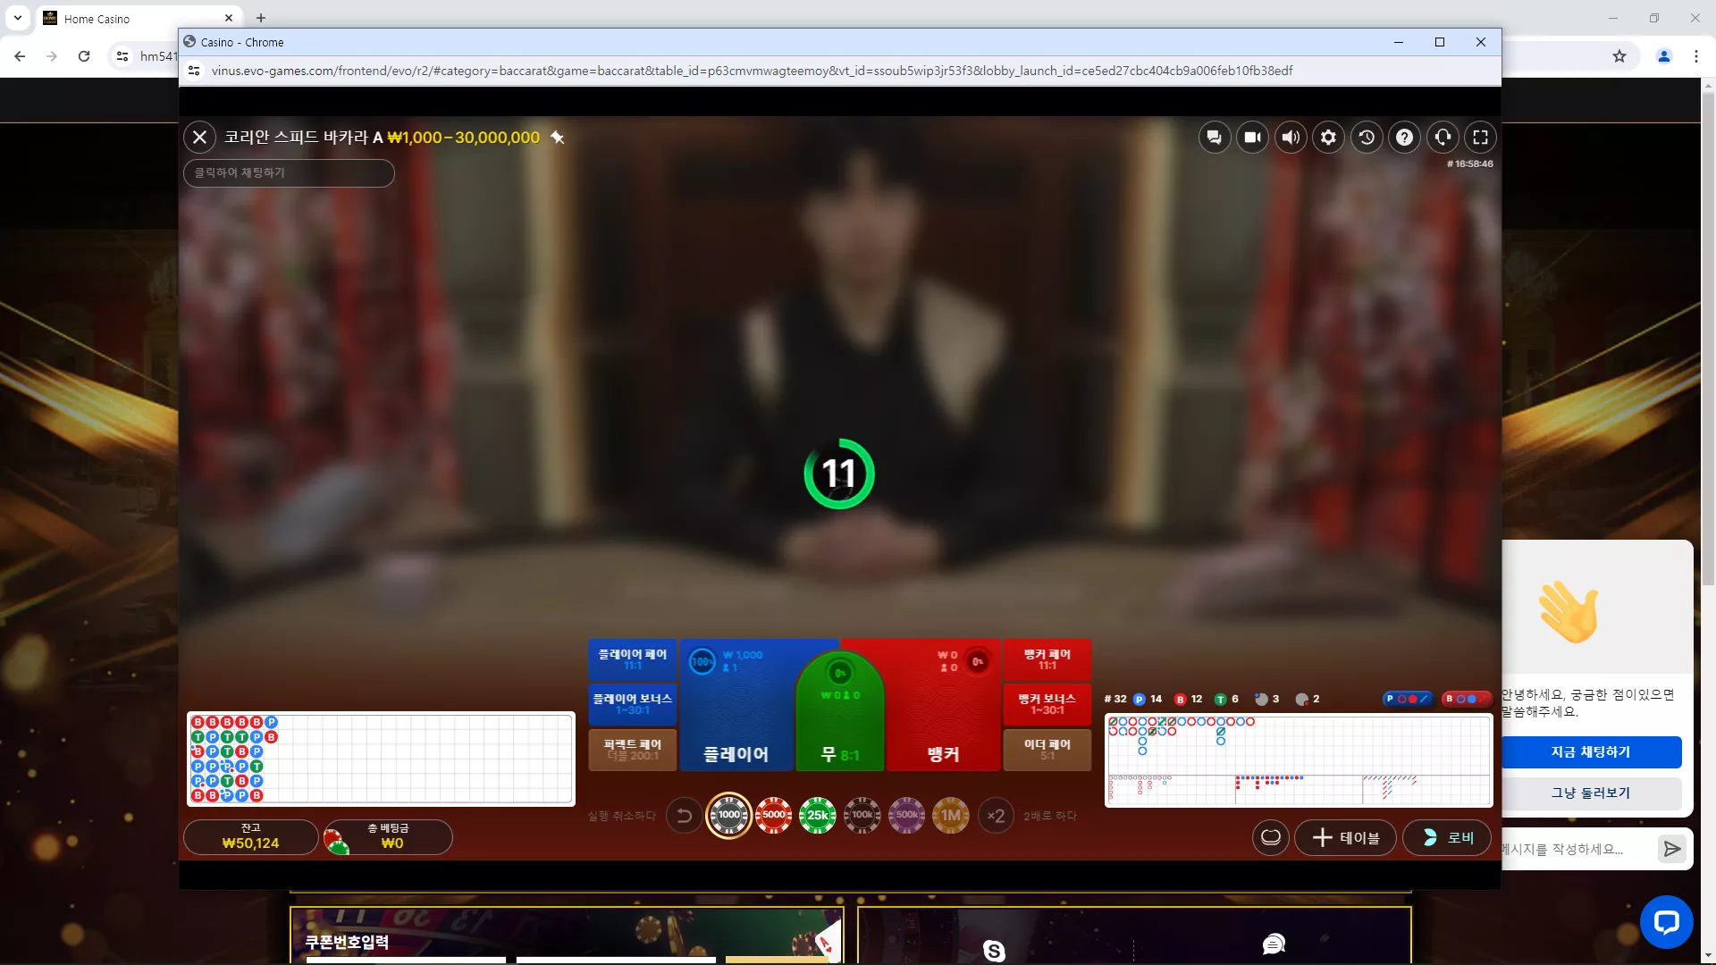Reload the Home Casino page

[84, 56]
